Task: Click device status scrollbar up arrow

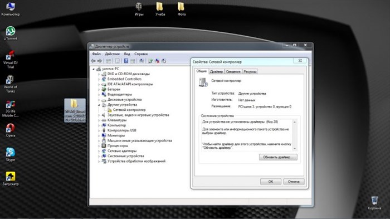Action: [x=295, y=122]
